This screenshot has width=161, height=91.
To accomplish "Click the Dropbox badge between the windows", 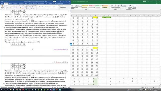I will click(71, 44).
